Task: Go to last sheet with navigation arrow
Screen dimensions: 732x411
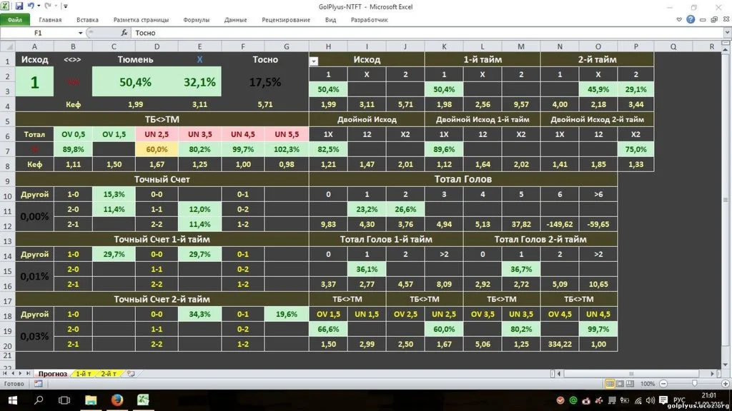Action: [28, 373]
